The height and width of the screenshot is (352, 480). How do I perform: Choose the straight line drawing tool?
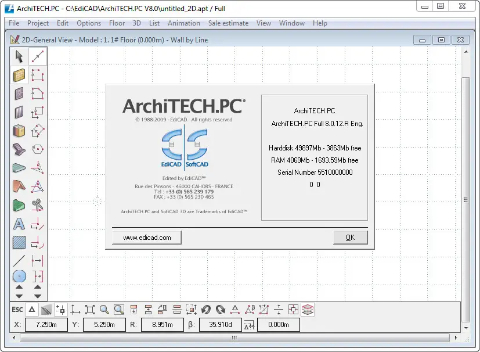pos(19,261)
